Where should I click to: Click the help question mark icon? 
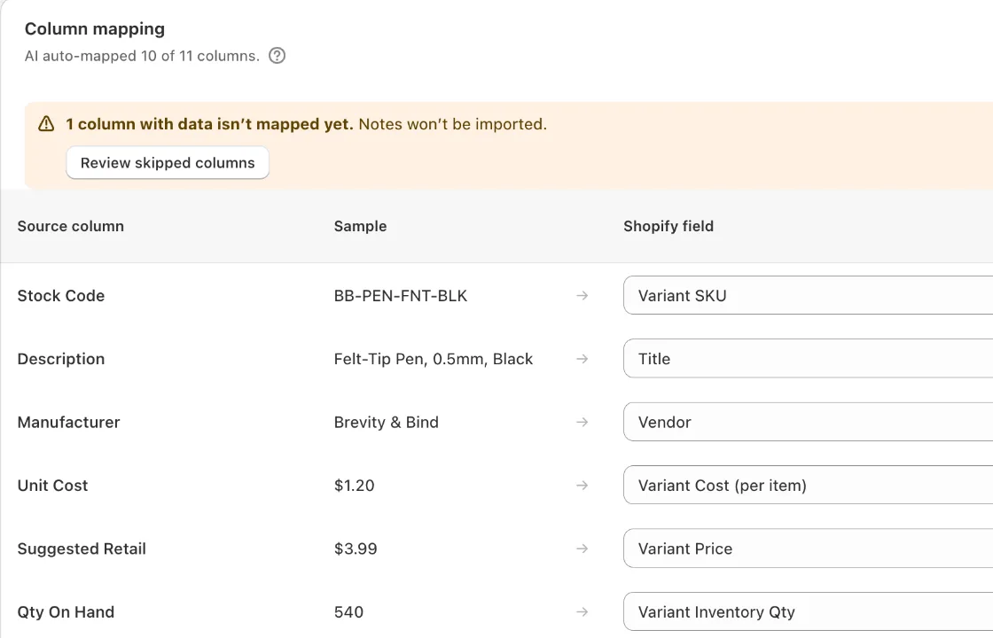click(x=277, y=56)
